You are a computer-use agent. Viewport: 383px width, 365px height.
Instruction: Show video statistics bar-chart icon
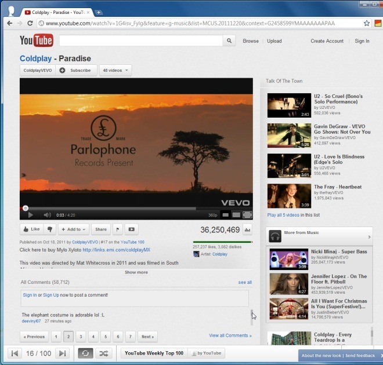pos(247,229)
